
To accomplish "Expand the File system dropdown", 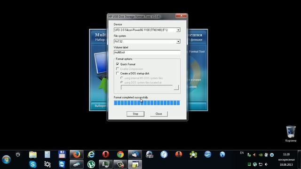I will pos(178,41).
